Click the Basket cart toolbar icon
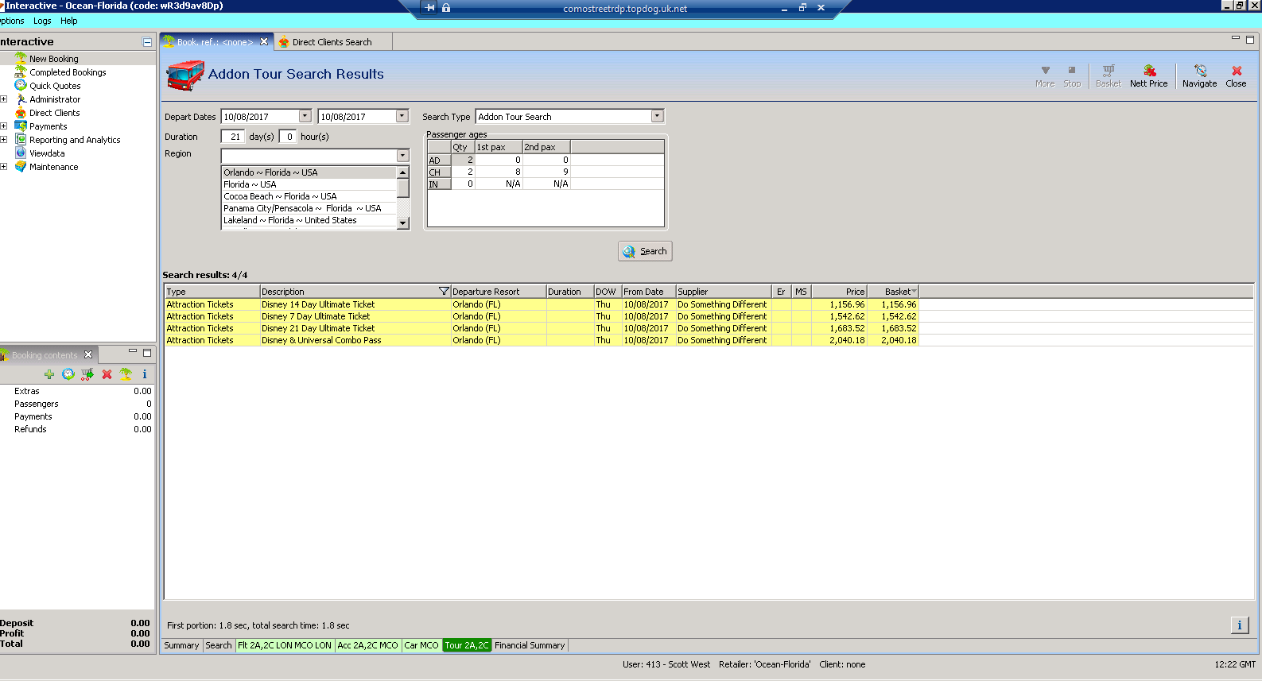This screenshot has width=1262, height=681. [1109, 71]
